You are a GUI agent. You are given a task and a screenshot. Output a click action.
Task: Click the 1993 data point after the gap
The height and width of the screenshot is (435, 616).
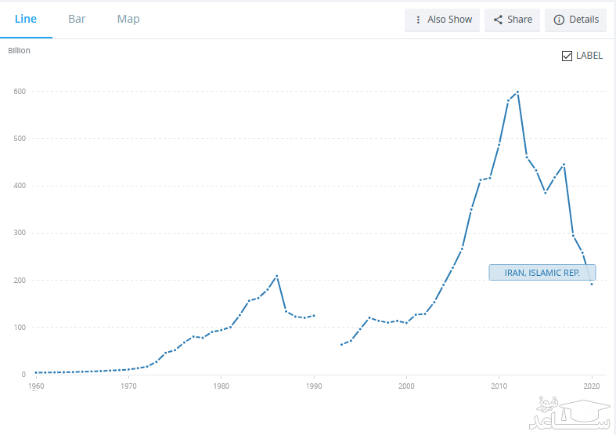point(341,345)
